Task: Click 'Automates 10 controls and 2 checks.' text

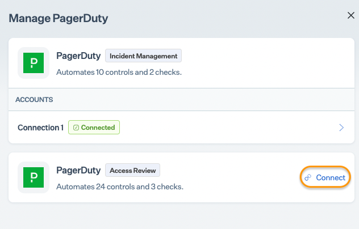Action: pos(119,72)
